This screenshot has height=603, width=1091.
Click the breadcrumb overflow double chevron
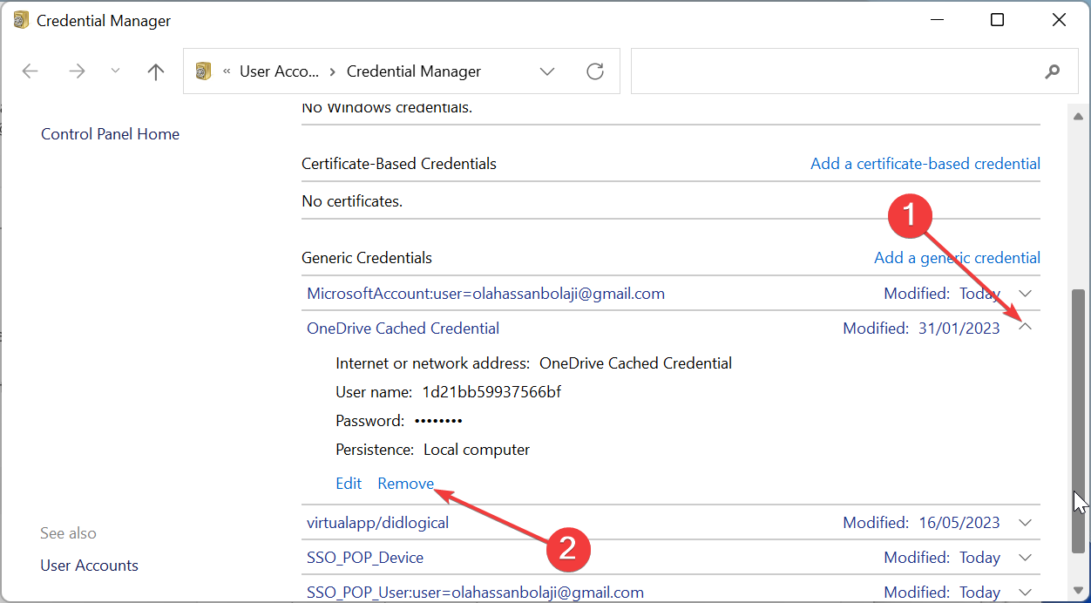[227, 71]
